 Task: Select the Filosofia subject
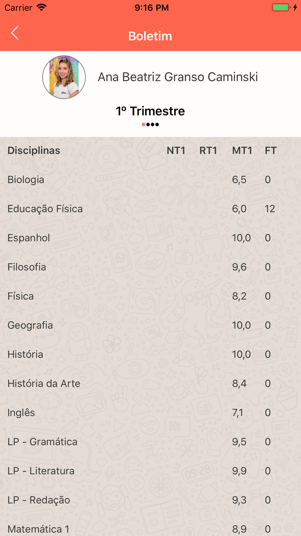(27, 267)
